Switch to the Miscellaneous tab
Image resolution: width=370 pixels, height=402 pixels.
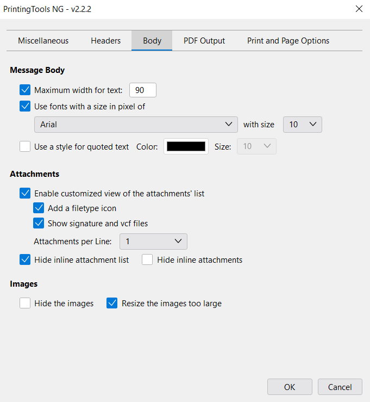[x=43, y=41]
